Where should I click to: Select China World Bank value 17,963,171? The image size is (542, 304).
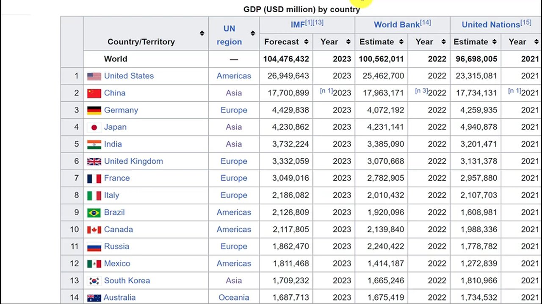pos(384,93)
